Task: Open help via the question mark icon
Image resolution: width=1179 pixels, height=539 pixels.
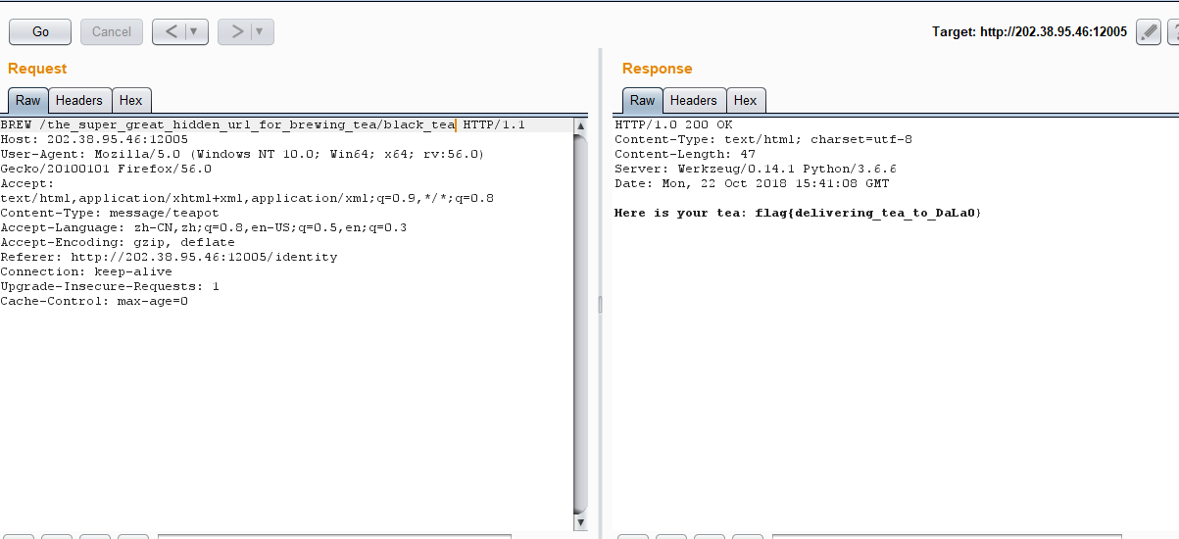Action: (x=1173, y=32)
